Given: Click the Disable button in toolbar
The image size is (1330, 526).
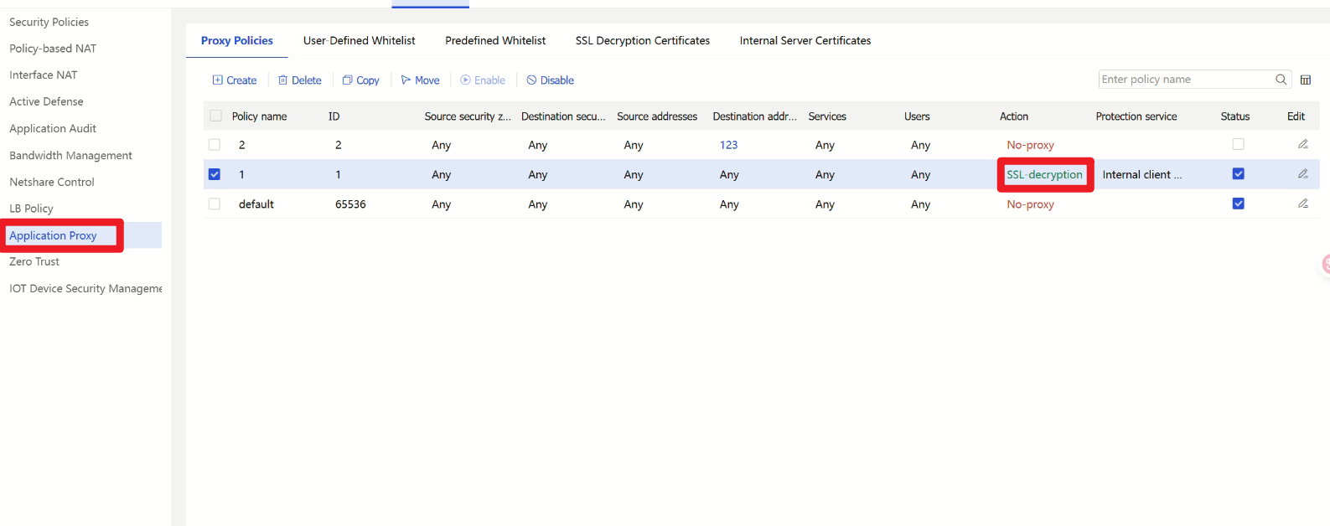Looking at the screenshot, I should pos(551,80).
